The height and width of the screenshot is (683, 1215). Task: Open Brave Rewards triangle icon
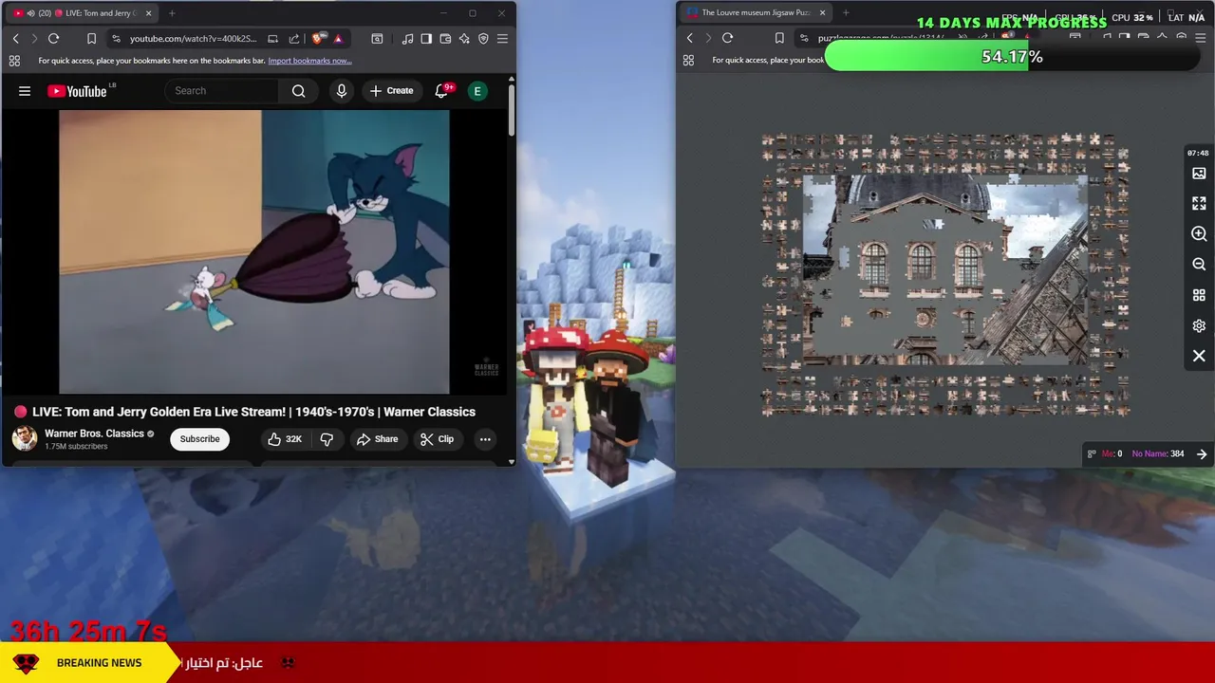[x=338, y=39]
